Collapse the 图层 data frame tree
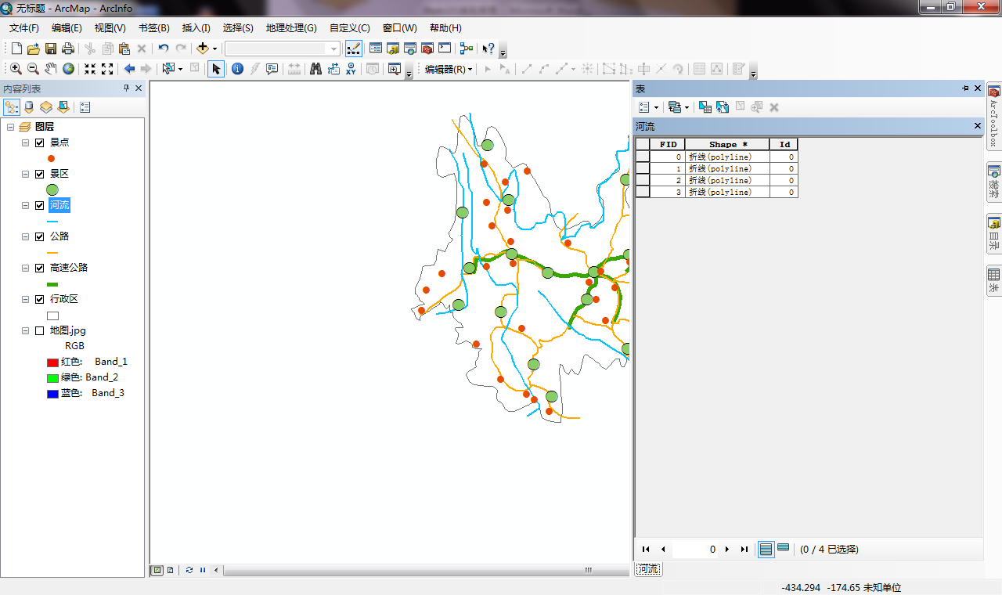This screenshot has width=1002, height=595. [x=10, y=127]
